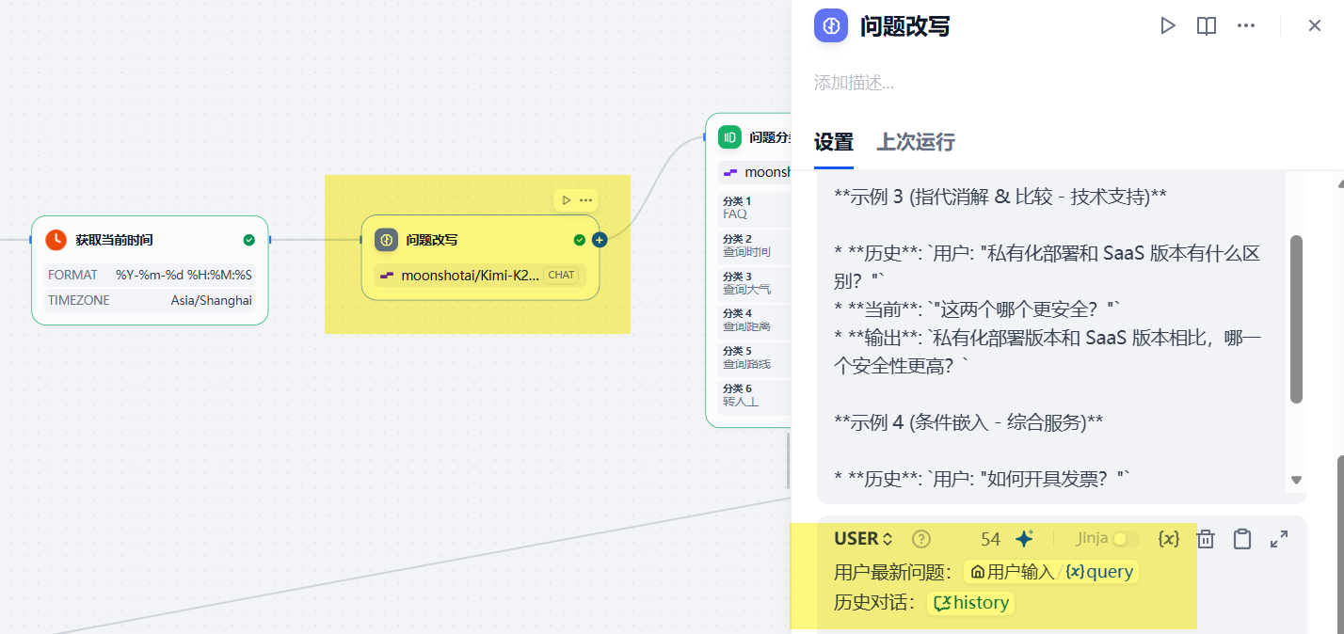This screenshot has width=1344, height=634.
Task: Insert variable using the {x} icon
Action: click(x=1169, y=539)
